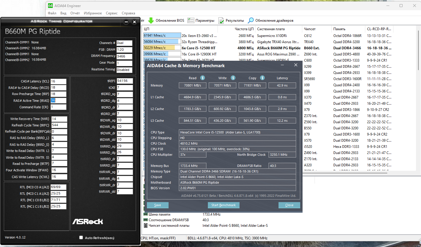The width and height of the screenshot is (421, 247).
Task: Click the tREFI value field
Action: pyautogui.click(x=125, y=81)
